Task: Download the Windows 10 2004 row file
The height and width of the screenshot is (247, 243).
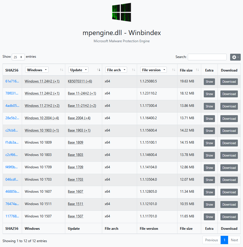Action: tap(229, 119)
